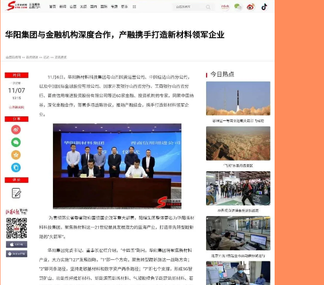Screen dimensions: 324x285
Task: Click the Shanxi Daily app QR code
Action: [x=17, y=228]
